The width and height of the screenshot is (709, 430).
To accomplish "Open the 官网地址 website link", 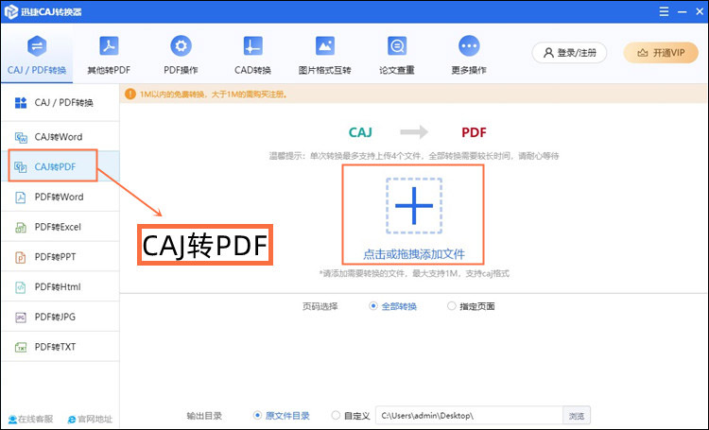I will pyautogui.click(x=90, y=419).
